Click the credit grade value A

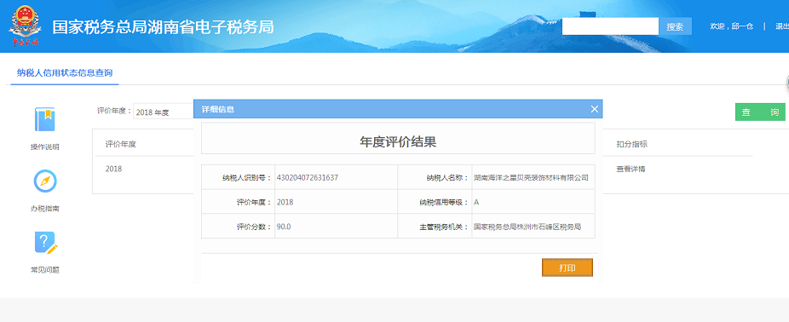click(x=476, y=202)
